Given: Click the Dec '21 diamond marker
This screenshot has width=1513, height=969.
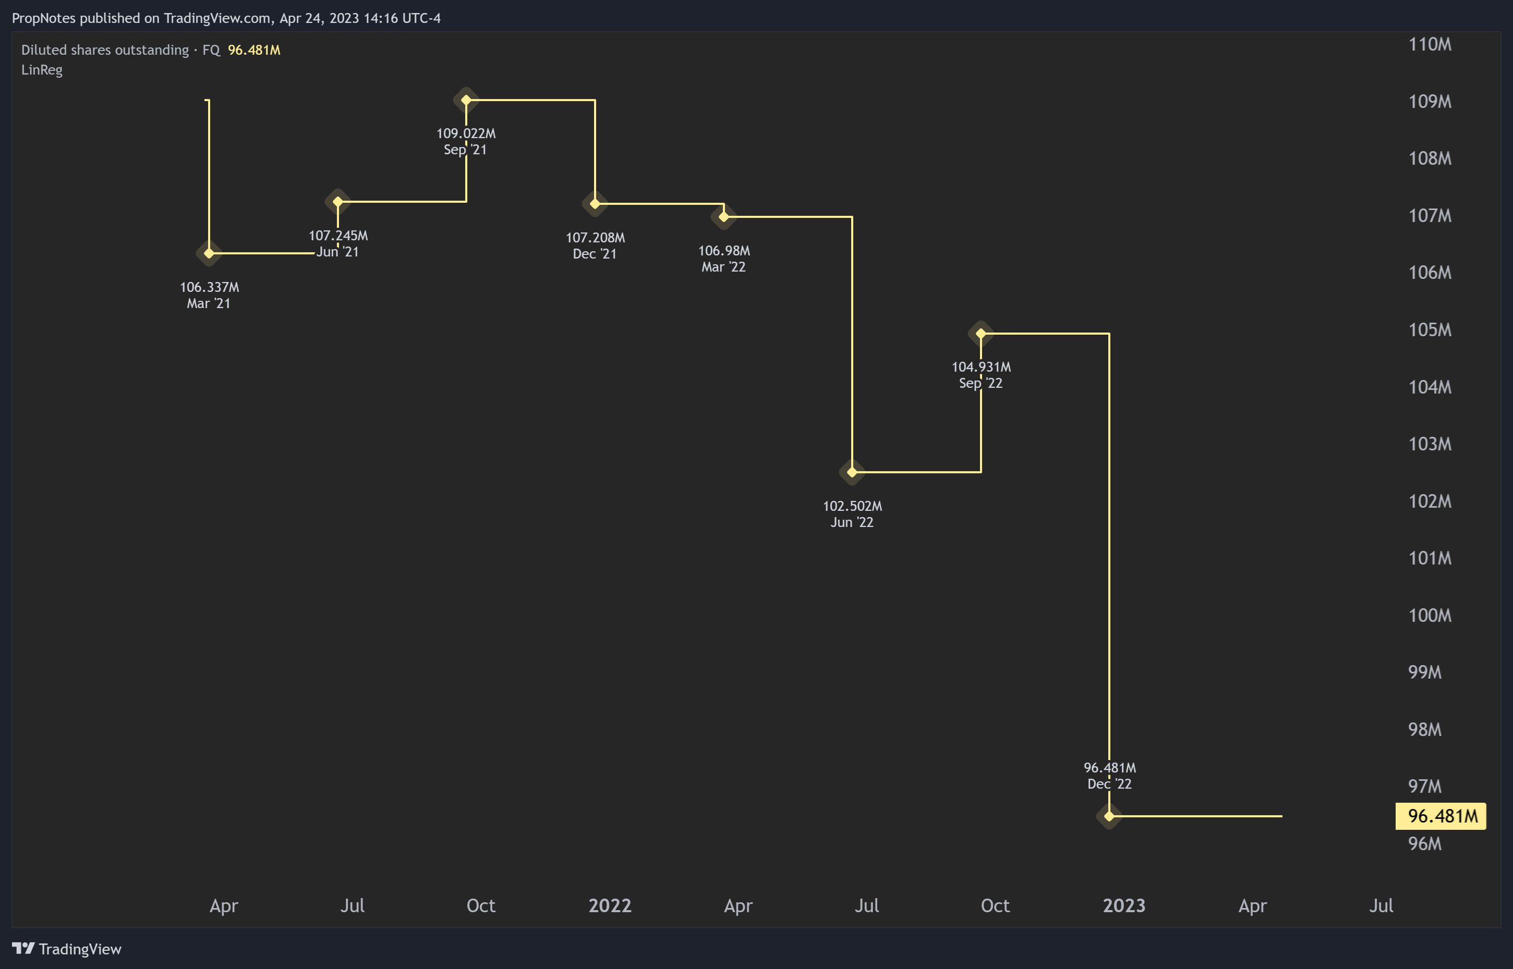Looking at the screenshot, I should point(595,204).
